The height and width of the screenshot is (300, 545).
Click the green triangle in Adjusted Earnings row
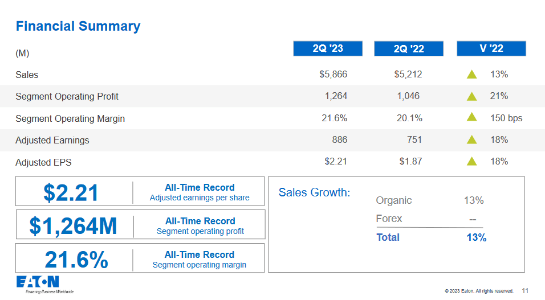pyautogui.click(x=471, y=139)
